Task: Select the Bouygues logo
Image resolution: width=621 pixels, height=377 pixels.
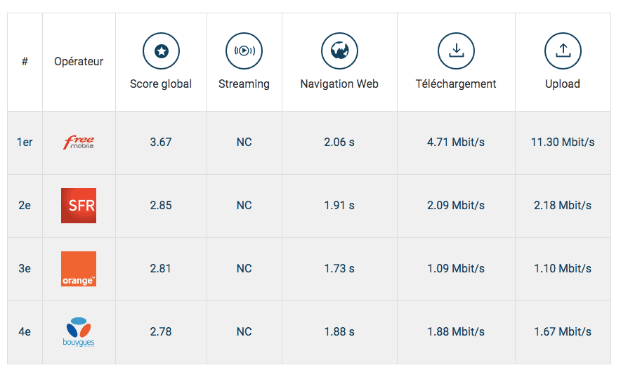Action: point(79,332)
